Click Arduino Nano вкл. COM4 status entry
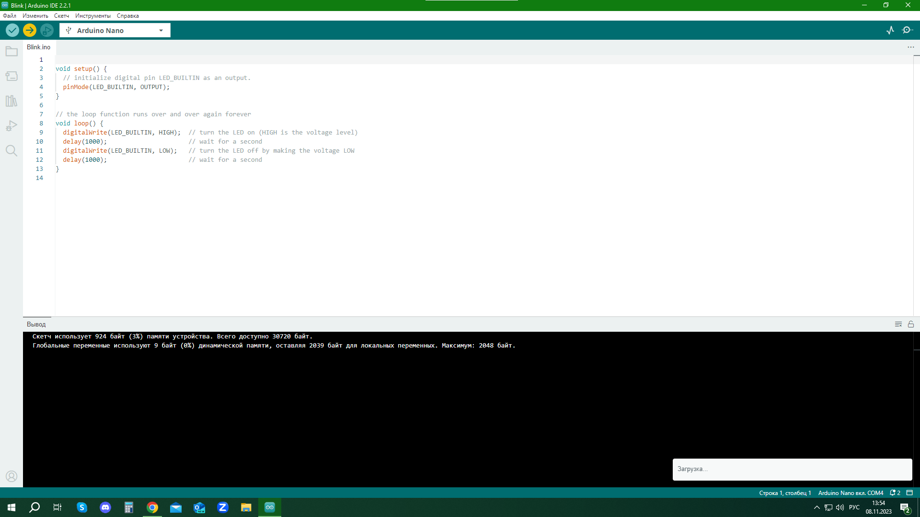Image resolution: width=920 pixels, height=517 pixels. coord(851,493)
